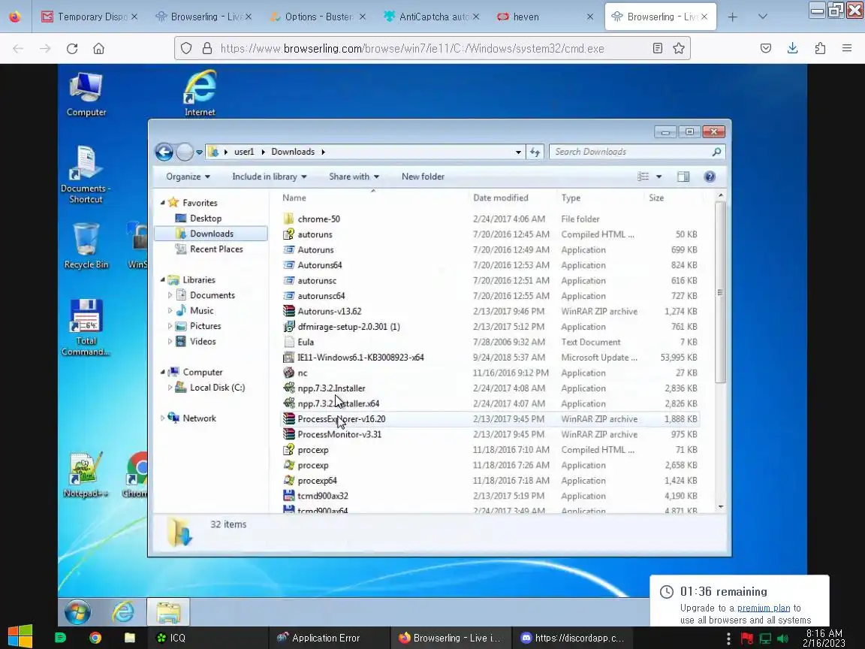Toggle reader view in address bar
The width and height of the screenshot is (865, 649).
pos(658,49)
